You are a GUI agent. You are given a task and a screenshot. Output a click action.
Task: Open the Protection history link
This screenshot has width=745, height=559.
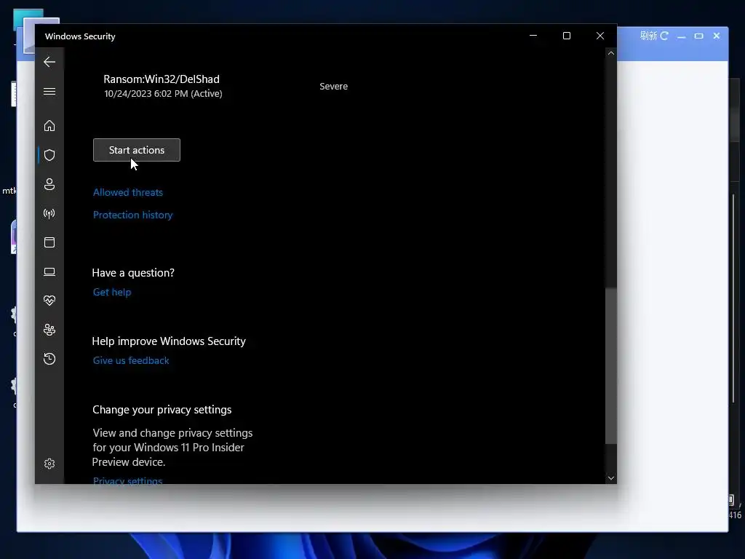coord(132,215)
